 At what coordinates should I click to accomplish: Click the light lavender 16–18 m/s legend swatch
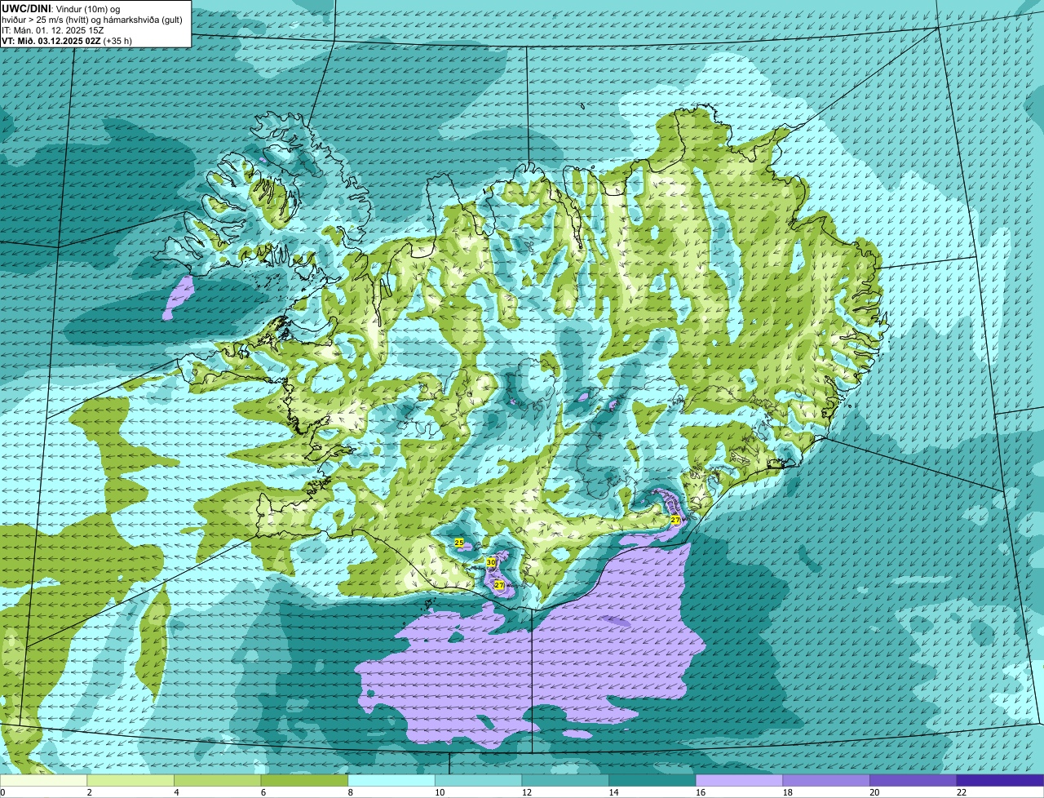pyautogui.click(x=739, y=780)
